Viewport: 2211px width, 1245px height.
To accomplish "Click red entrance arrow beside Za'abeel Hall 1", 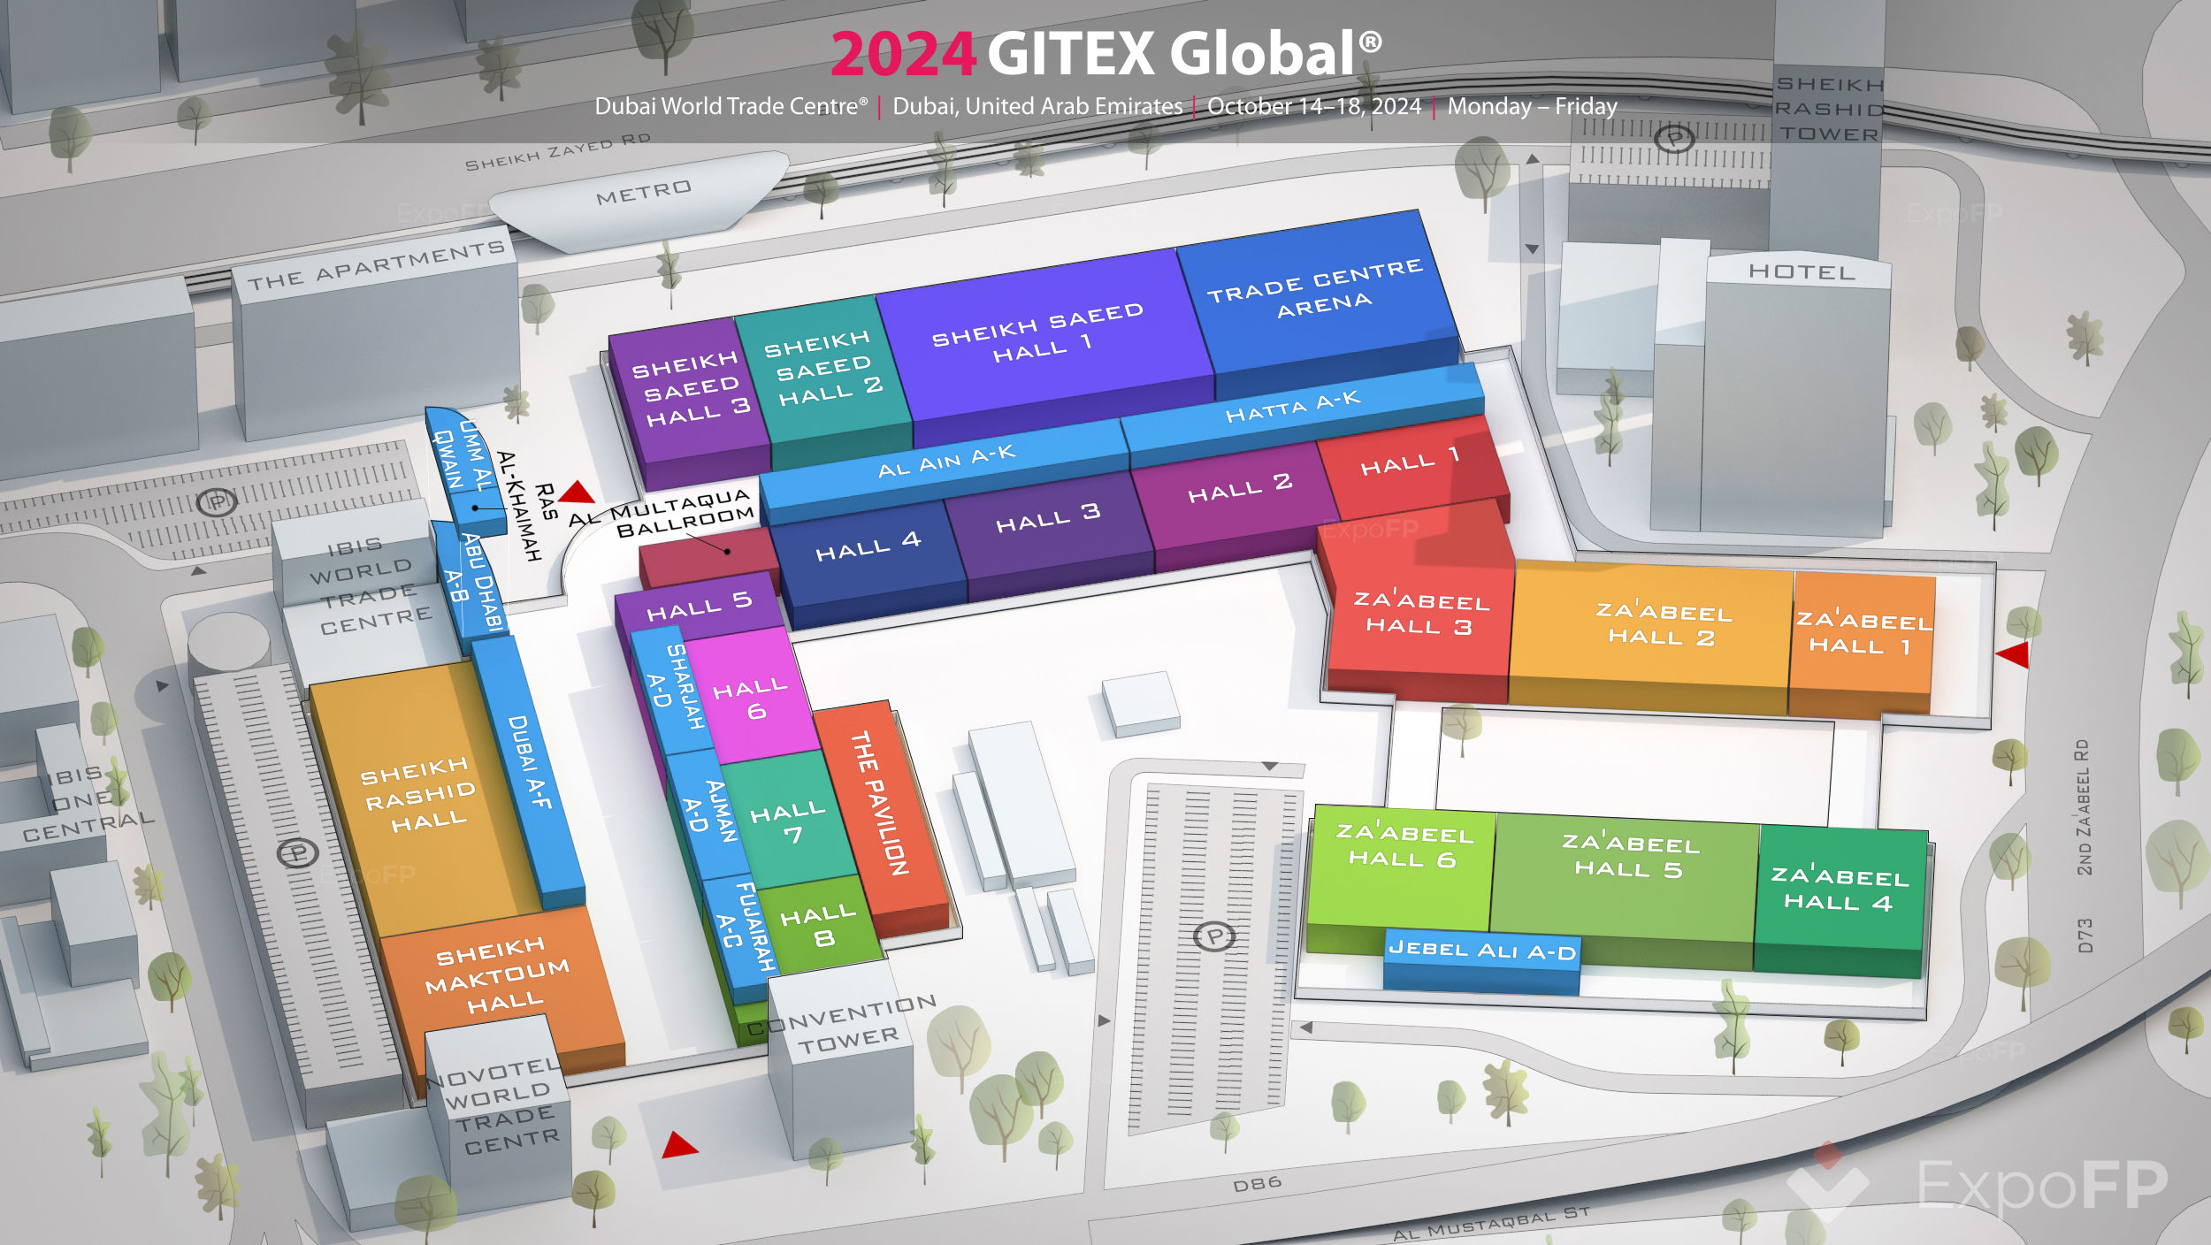I will (2013, 654).
